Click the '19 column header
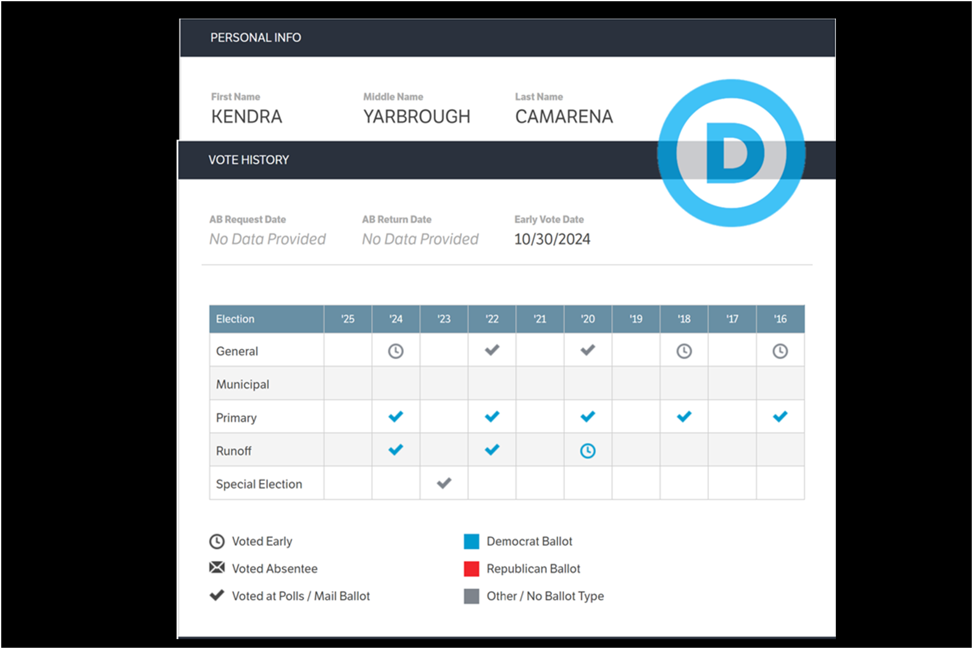This screenshot has width=973, height=649. [636, 319]
